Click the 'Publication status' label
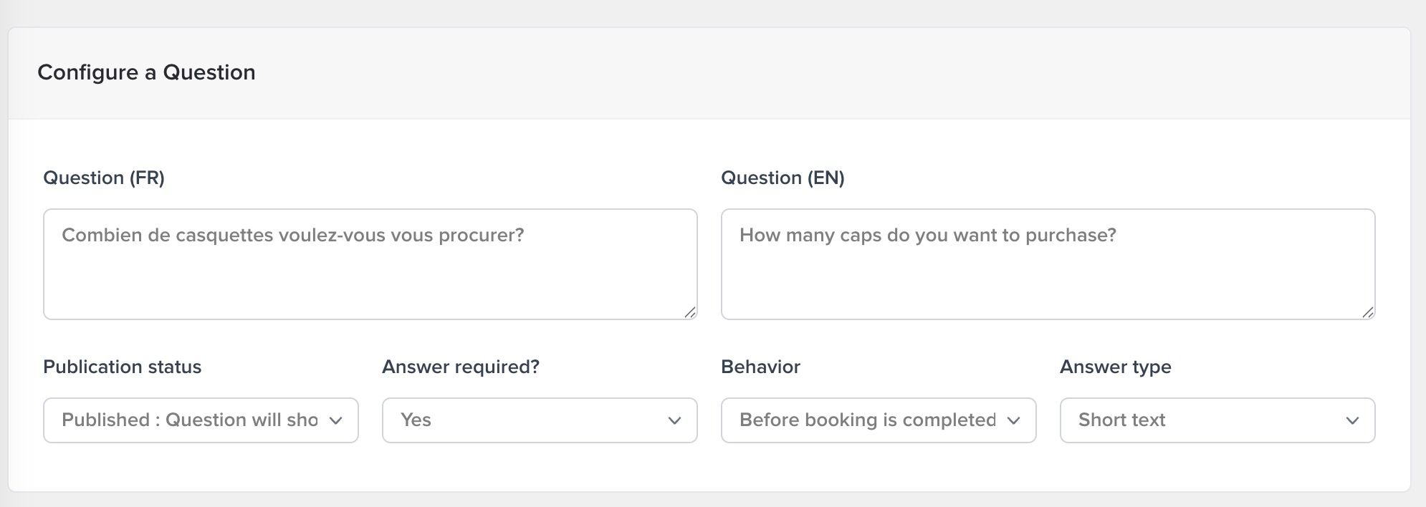The height and width of the screenshot is (507, 1426). click(123, 367)
